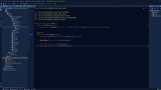The image size is (161, 90).
Task: Select the Aim.java editor tab
Action: [x=32, y=6]
